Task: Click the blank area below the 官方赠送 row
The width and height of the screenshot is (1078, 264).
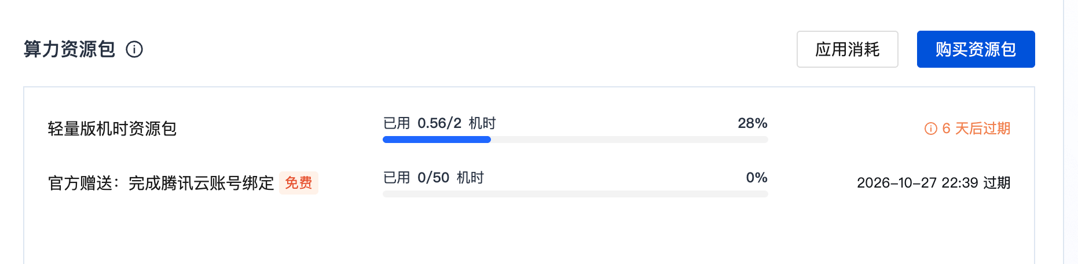Action: pyautogui.click(x=521, y=232)
